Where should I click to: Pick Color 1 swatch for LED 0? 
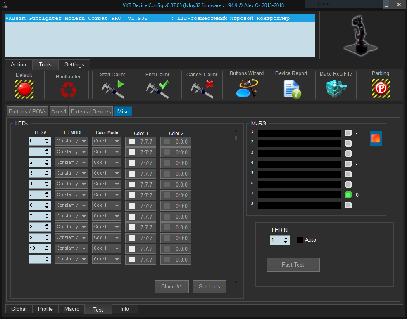pyautogui.click(x=132, y=142)
